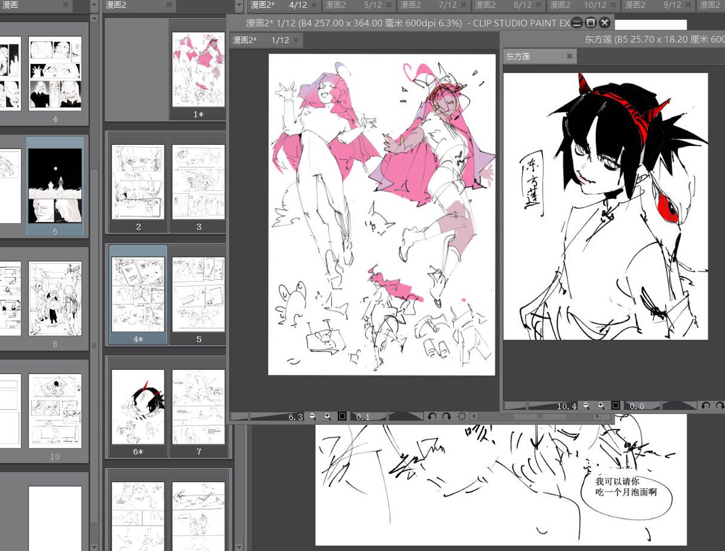This screenshot has width=725, height=551.
Task: Switch to the 漫画2 5/12 tab
Action: (x=358, y=5)
